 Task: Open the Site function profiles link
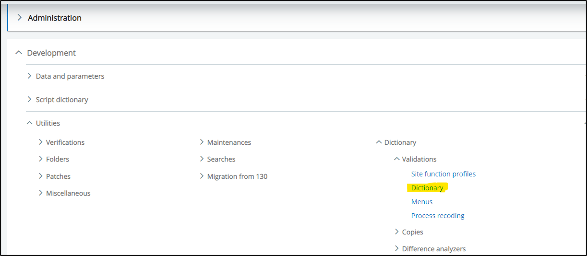pos(443,174)
